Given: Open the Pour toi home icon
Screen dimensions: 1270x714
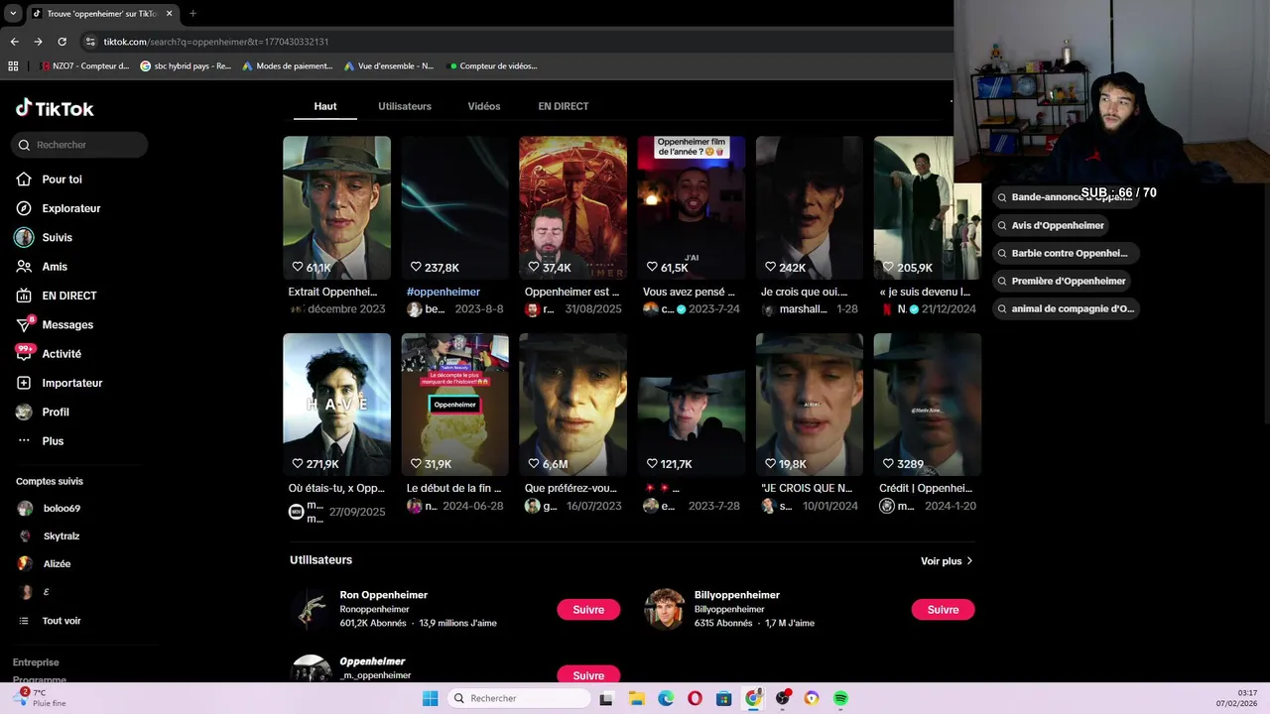Looking at the screenshot, I should pyautogui.click(x=24, y=179).
